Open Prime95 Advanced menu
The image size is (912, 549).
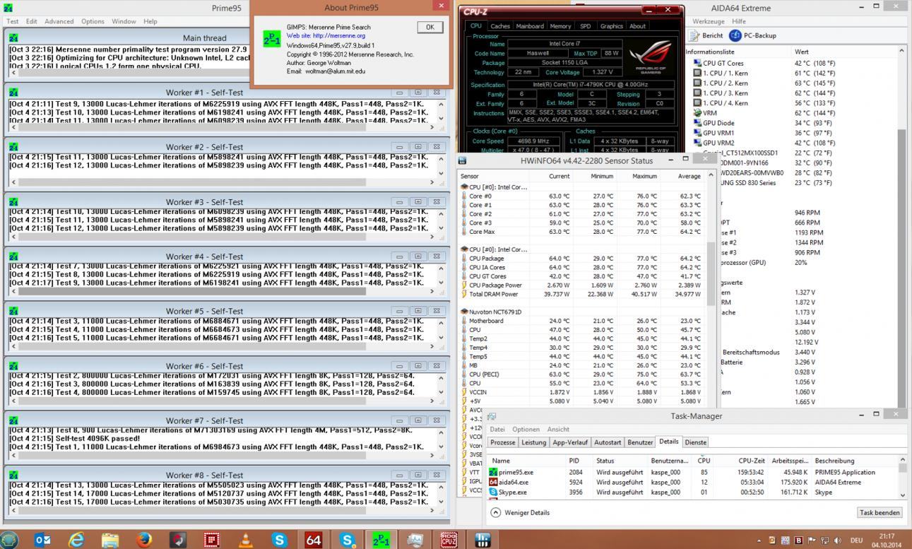tap(59, 21)
